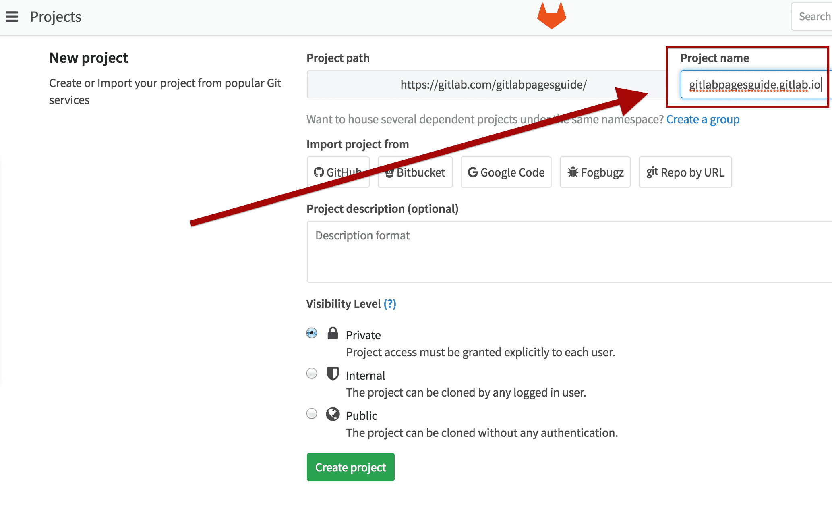Import project from Google Code
Screen dimensions: 832x515
tap(506, 172)
